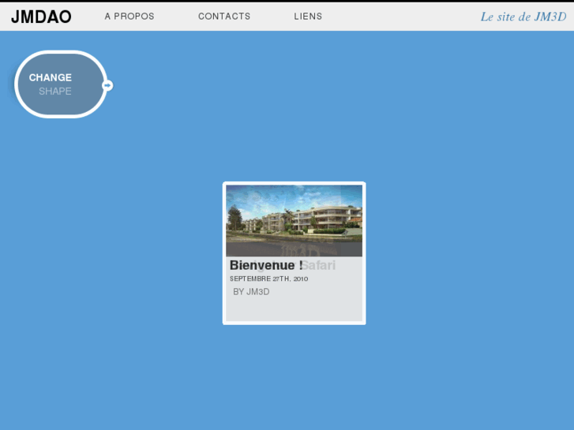Open the building photo thumbnail in the post card

295,221
